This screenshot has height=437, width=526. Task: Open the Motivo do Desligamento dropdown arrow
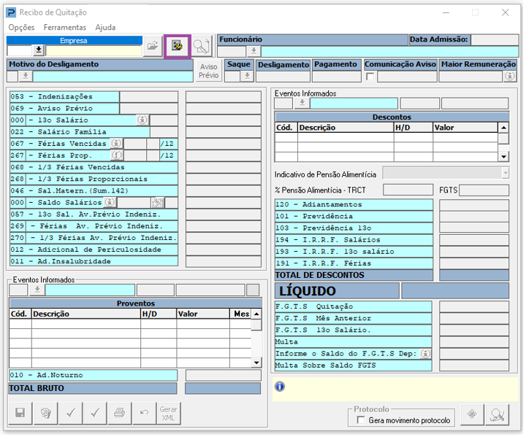[26, 77]
